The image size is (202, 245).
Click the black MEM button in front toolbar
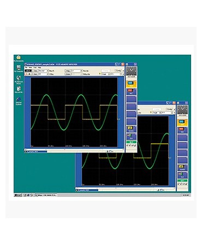(28, 71)
